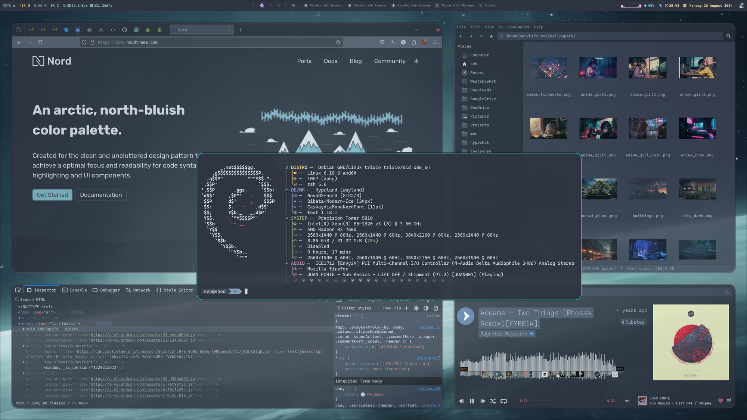The width and height of the screenshot is (747, 420).
Task: Toggle shuffle in the music player
Action: click(x=493, y=401)
